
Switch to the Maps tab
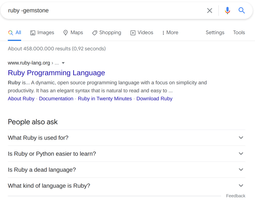click(73, 33)
